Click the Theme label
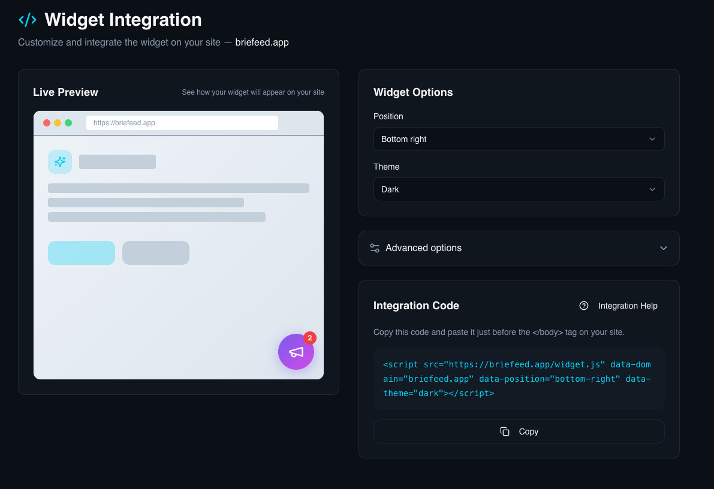This screenshot has width=714, height=489. click(387, 167)
